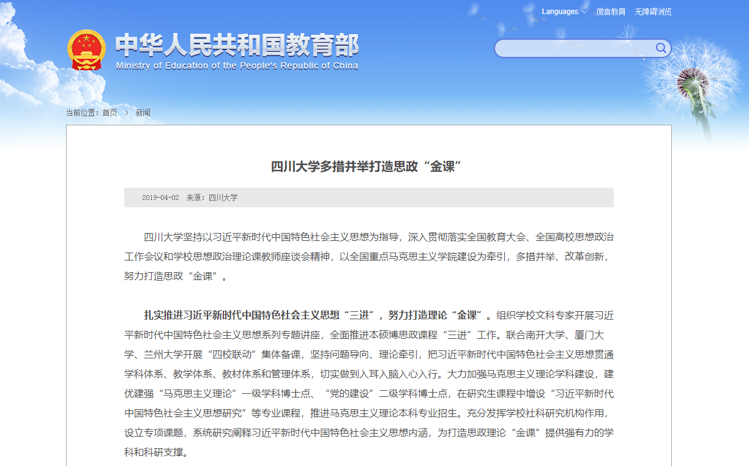
Task: Click the last visible line 科和科研支撑。
Action: click(x=157, y=453)
